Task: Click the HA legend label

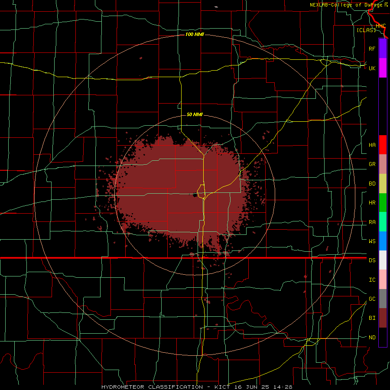Action: 372,145
